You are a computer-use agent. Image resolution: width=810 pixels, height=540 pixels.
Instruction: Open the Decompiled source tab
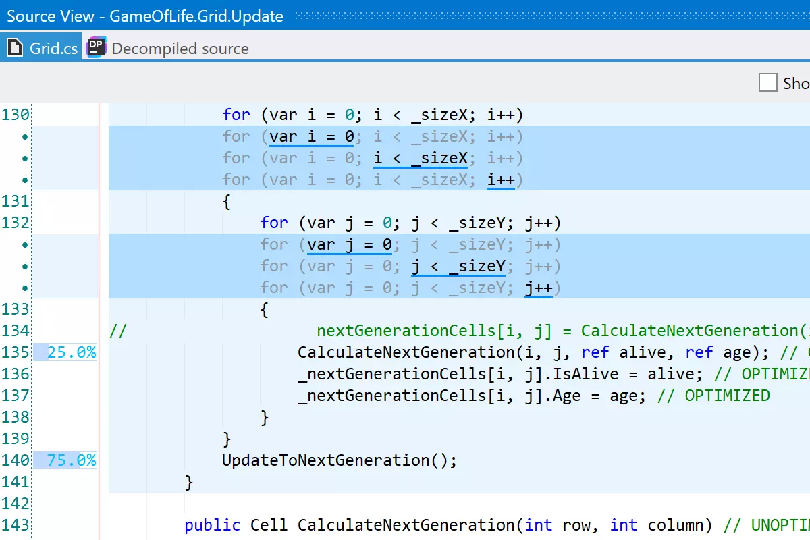click(x=180, y=49)
